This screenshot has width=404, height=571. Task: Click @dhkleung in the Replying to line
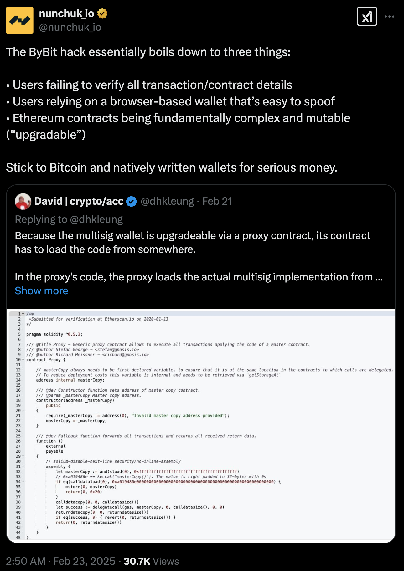pyautogui.click(x=96, y=219)
